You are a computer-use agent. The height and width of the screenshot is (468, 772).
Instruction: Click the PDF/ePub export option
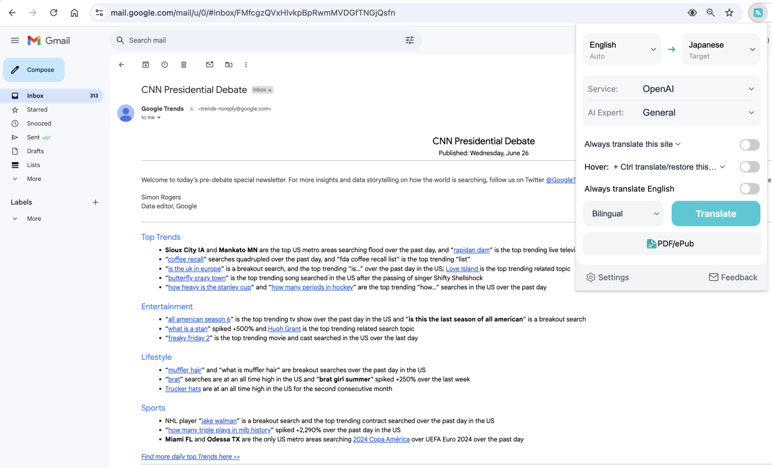pos(671,243)
